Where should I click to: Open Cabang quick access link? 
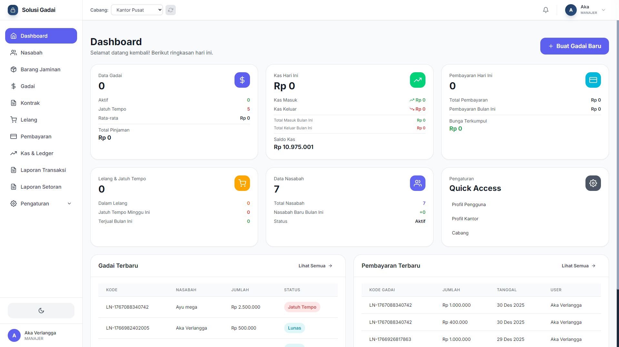(460, 233)
